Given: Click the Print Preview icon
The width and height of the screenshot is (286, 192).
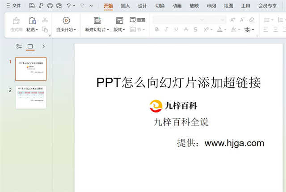Looking at the screenshot, I should click(x=59, y=6).
